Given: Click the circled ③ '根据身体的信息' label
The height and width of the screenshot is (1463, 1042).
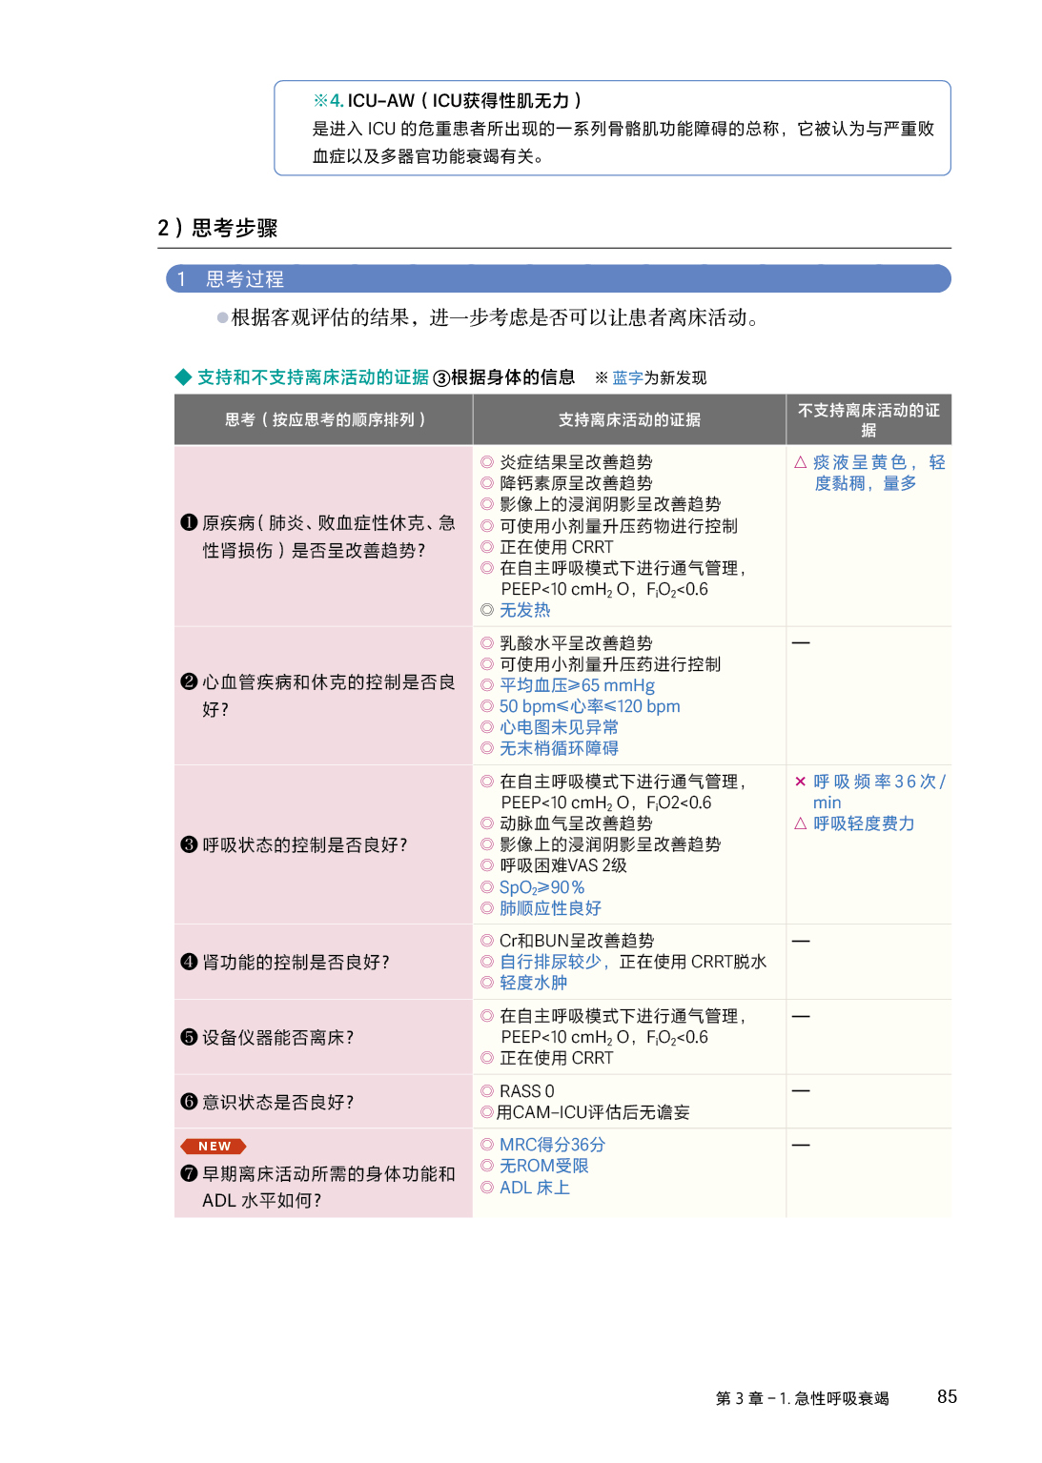Looking at the screenshot, I should [503, 377].
